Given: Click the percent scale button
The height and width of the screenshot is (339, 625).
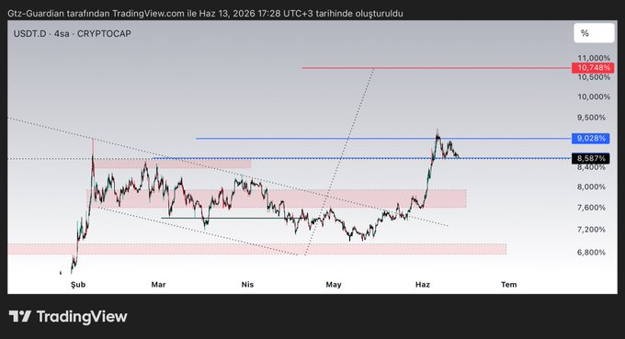Looking at the screenshot, I should 594,33.
